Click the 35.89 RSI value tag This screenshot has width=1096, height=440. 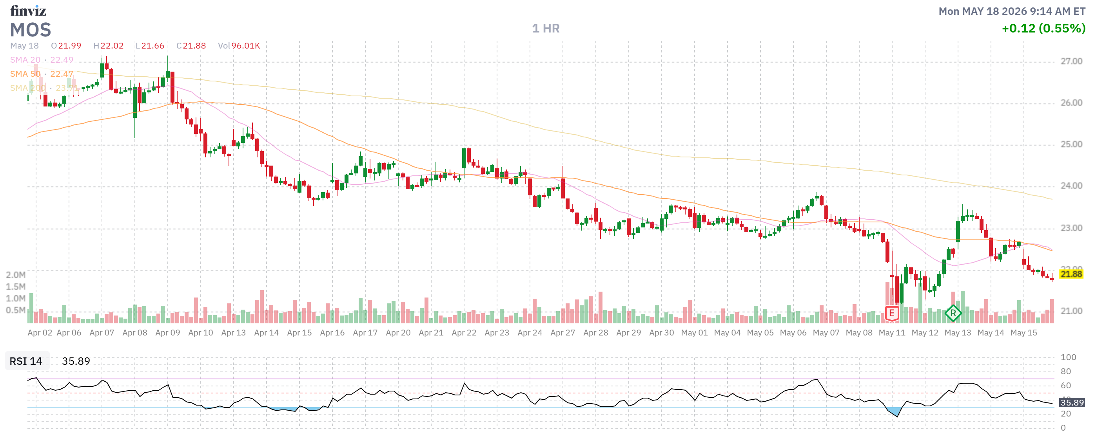1072,402
